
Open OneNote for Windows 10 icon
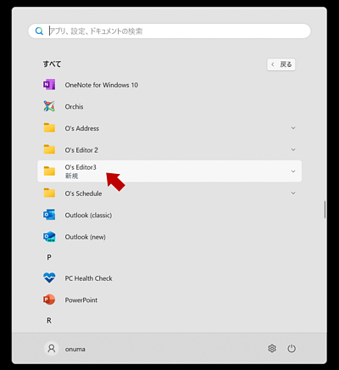(49, 85)
